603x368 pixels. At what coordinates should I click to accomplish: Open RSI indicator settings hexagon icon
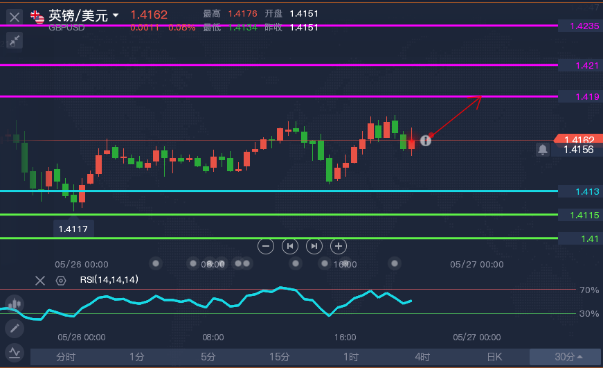61,281
